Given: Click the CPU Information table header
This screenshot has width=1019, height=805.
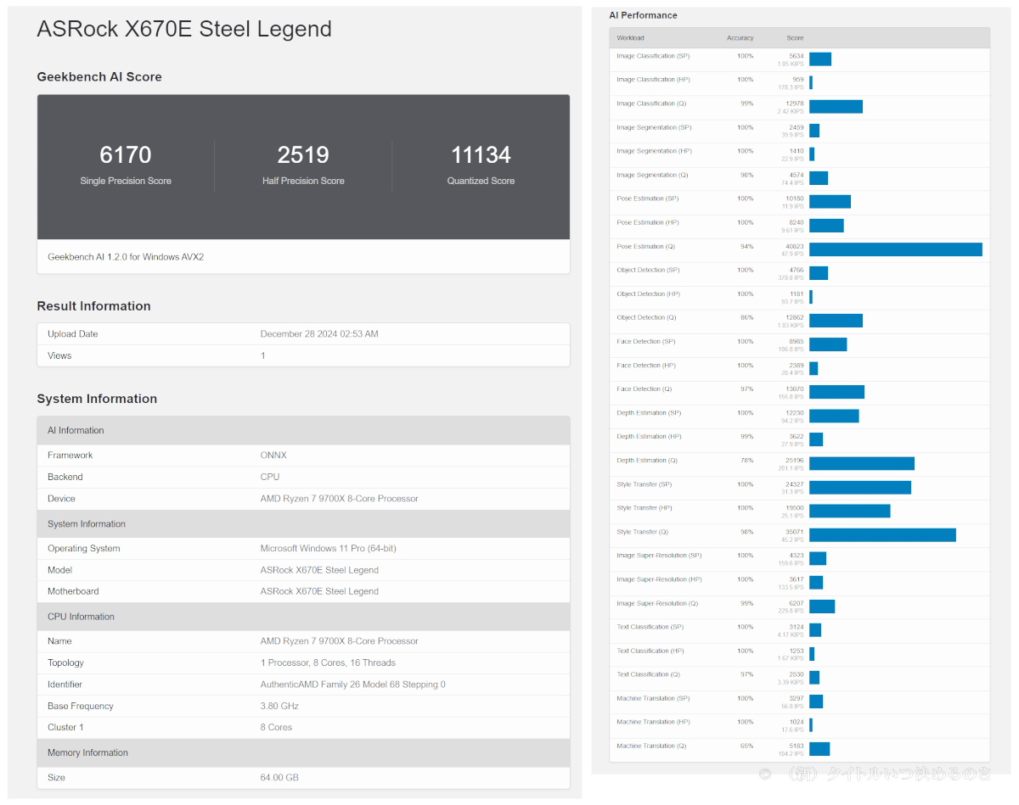Looking at the screenshot, I should point(303,617).
